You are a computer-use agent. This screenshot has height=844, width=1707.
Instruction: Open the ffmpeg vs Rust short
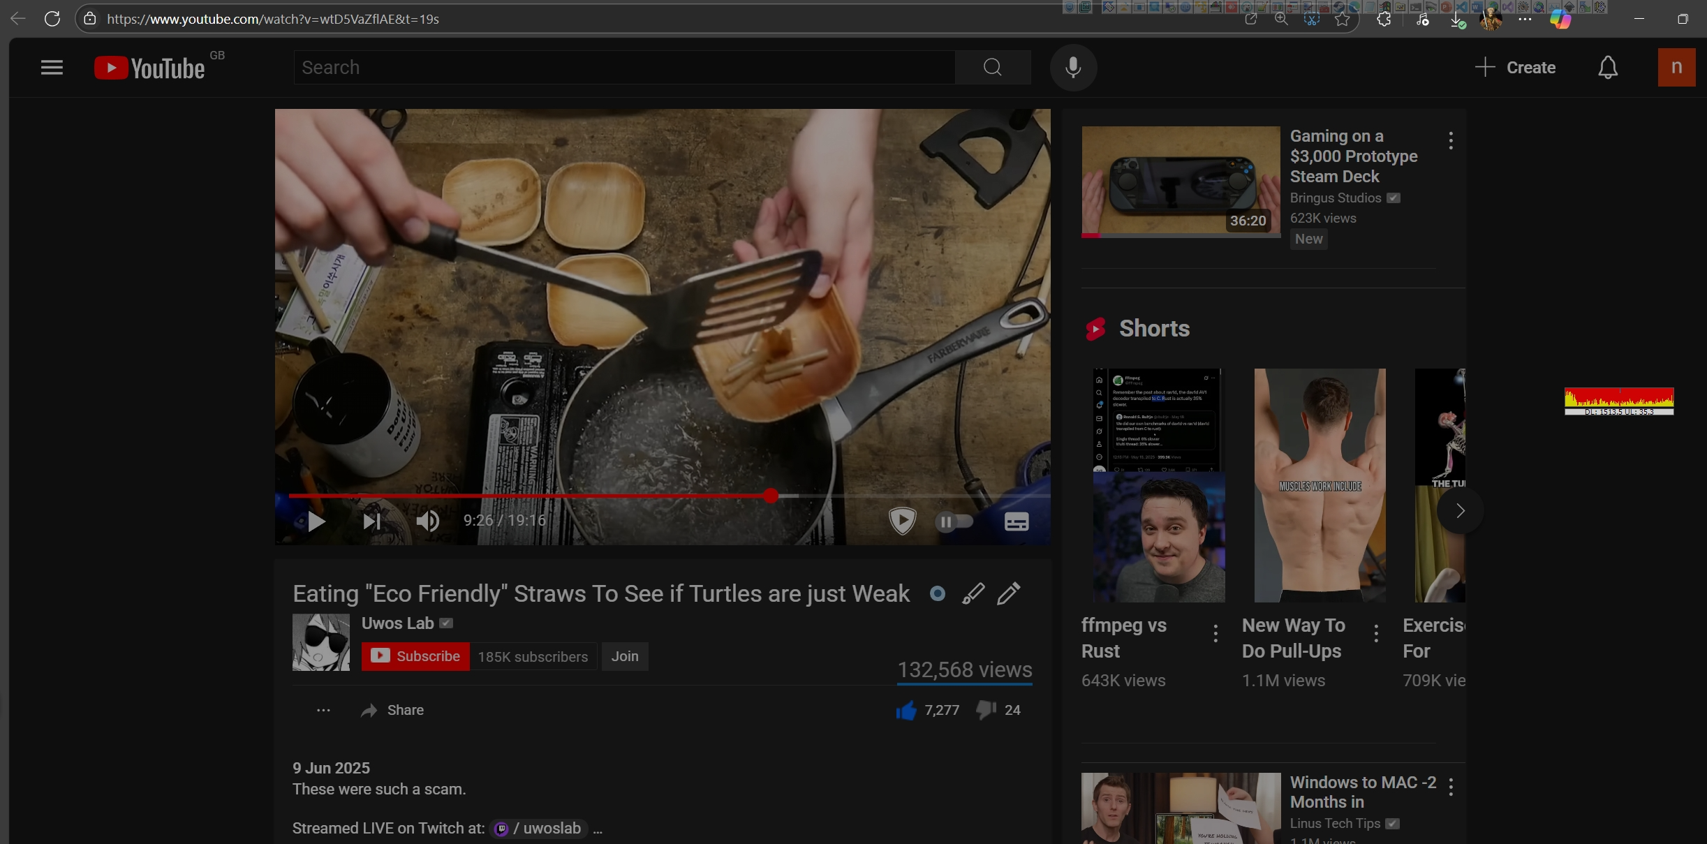1158,485
